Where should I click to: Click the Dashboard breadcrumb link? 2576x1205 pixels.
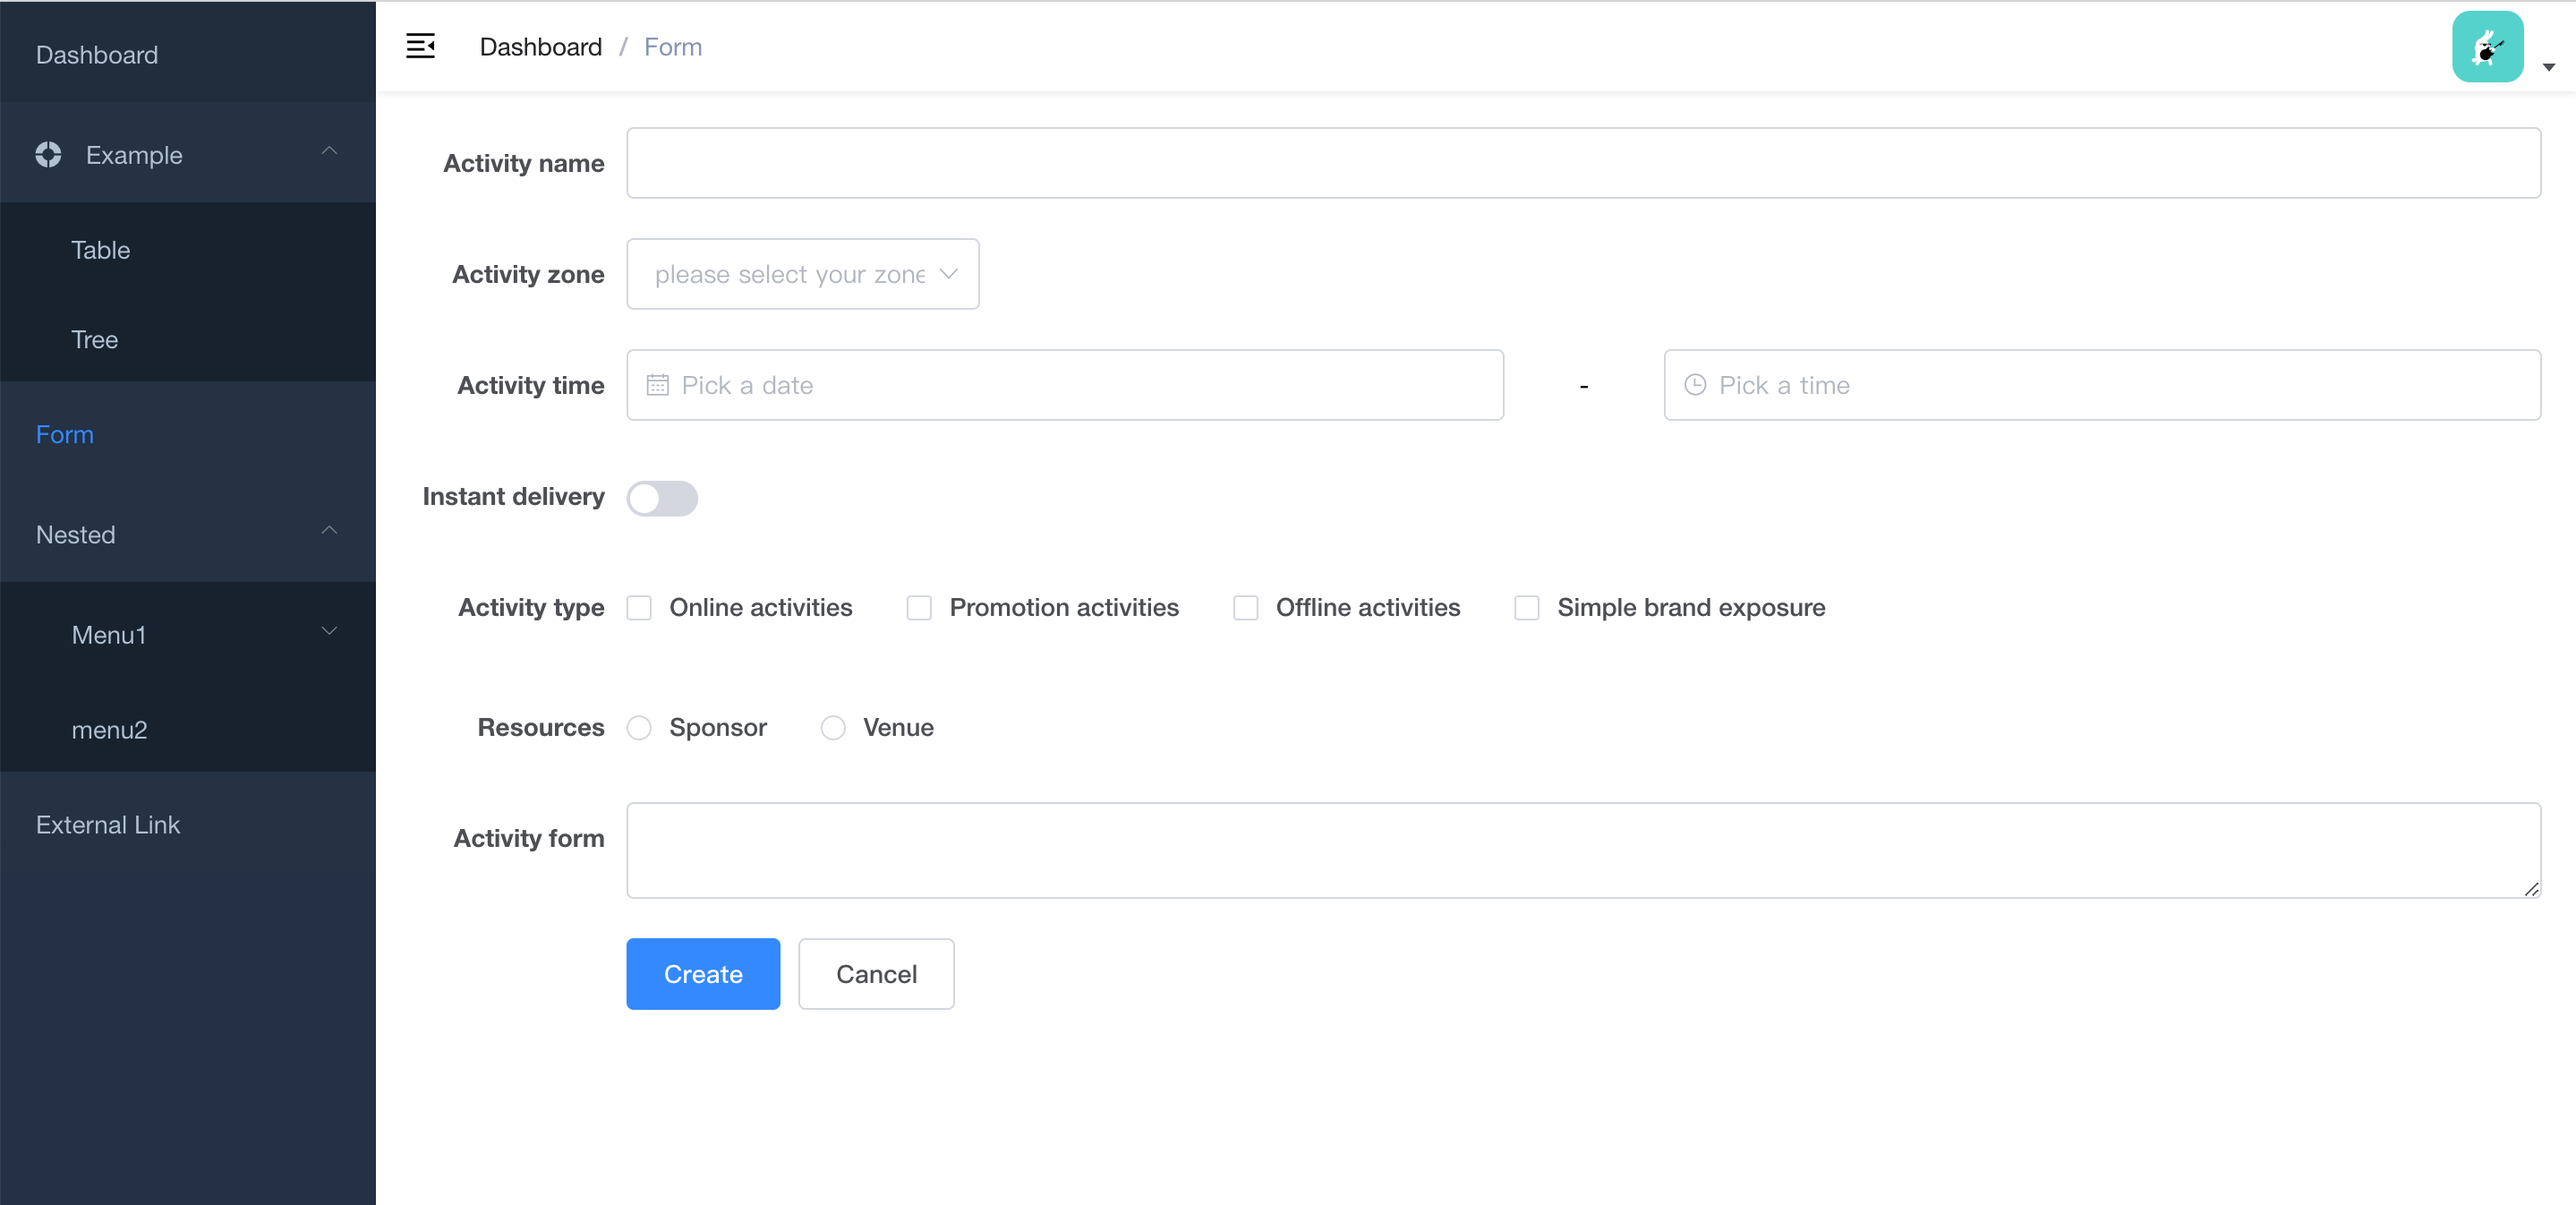pos(540,46)
